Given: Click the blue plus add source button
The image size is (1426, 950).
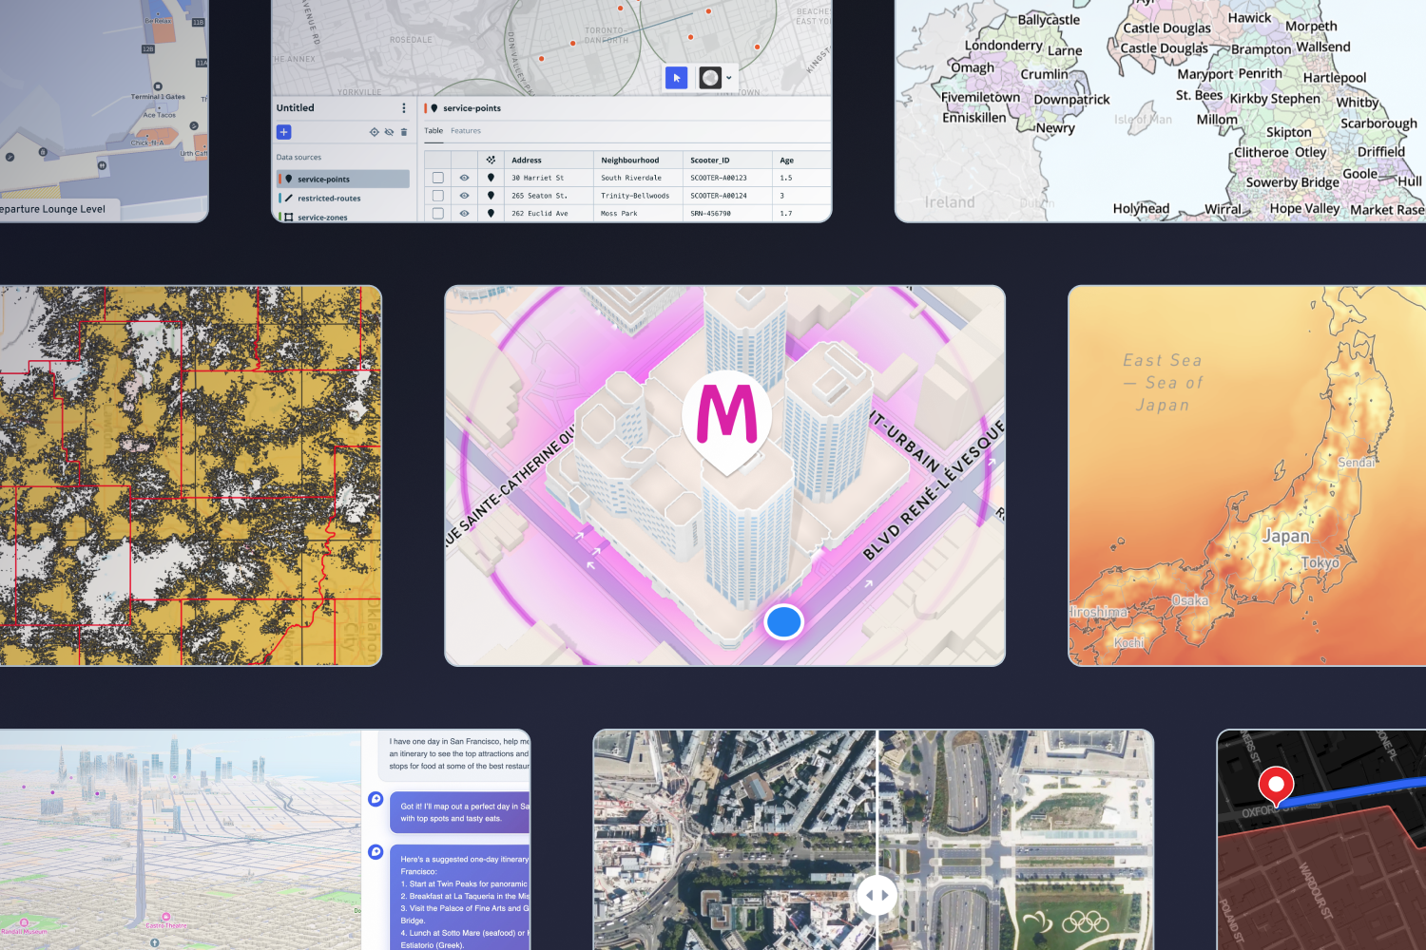Looking at the screenshot, I should pos(283,132).
